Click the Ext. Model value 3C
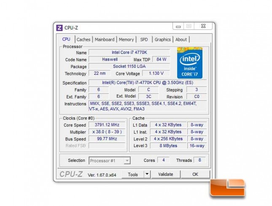Image resolution: width=272 pixels, height=206 pixels. click(x=148, y=97)
